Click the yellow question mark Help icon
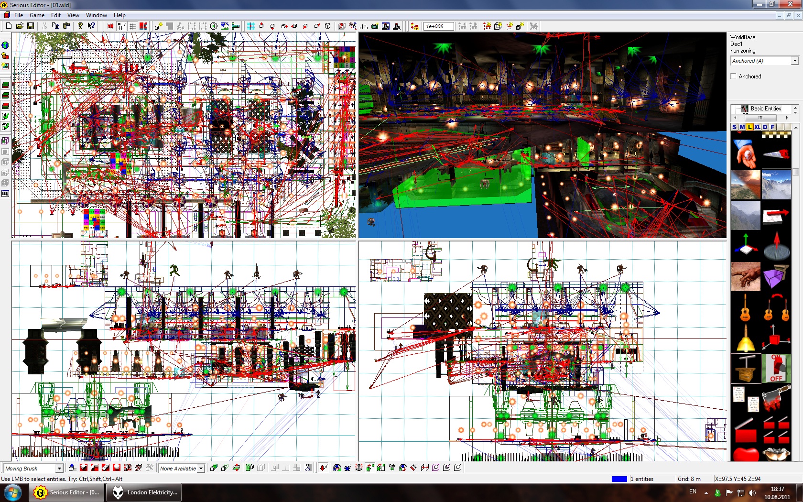Screen dimensions: 803x502 pos(80,26)
